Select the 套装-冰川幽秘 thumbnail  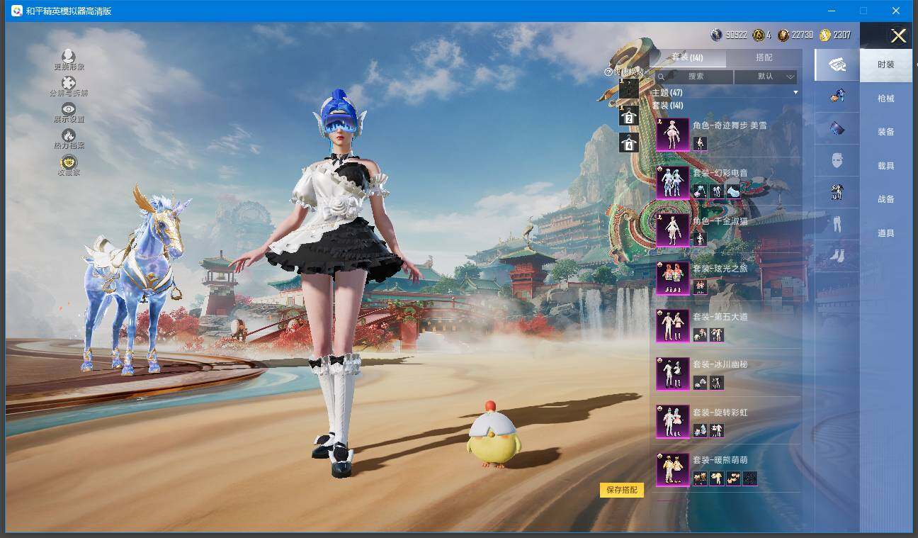(x=673, y=374)
